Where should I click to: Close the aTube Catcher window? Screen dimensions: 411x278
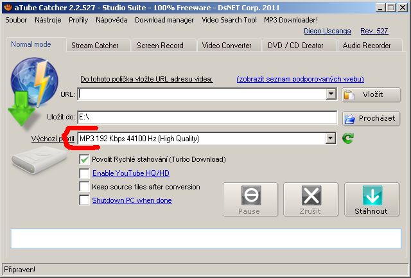(x=403, y=7)
